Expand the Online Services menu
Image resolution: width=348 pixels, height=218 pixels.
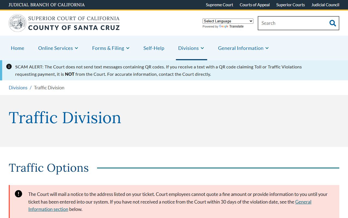[58, 48]
